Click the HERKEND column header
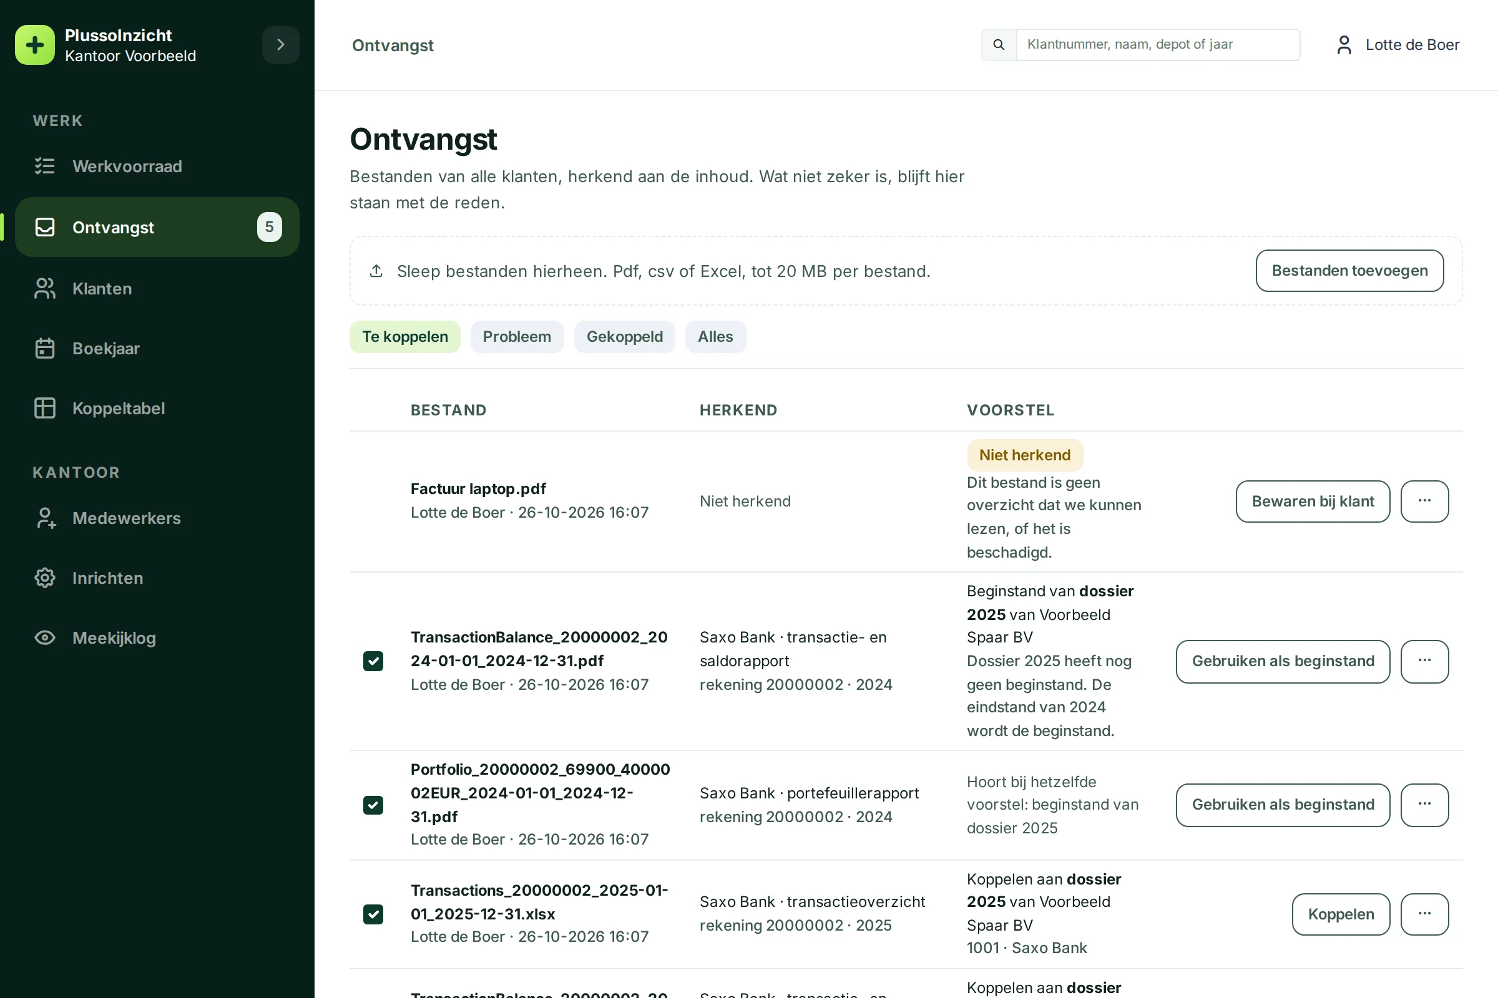This screenshot has width=1498, height=998. pos(738,410)
